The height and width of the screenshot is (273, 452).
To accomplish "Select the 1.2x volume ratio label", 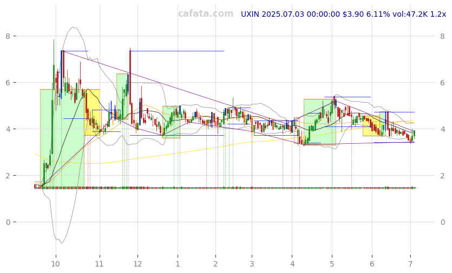I will [x=438, y=14].
